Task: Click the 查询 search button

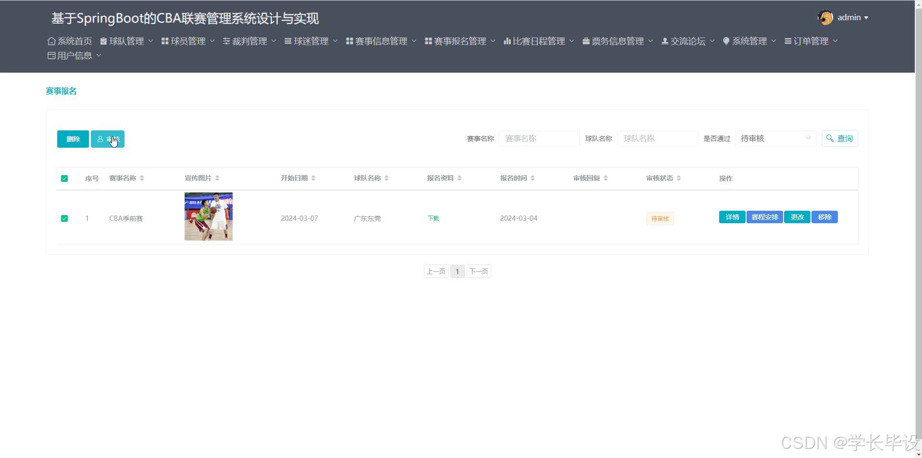Action: click(840, 139)
